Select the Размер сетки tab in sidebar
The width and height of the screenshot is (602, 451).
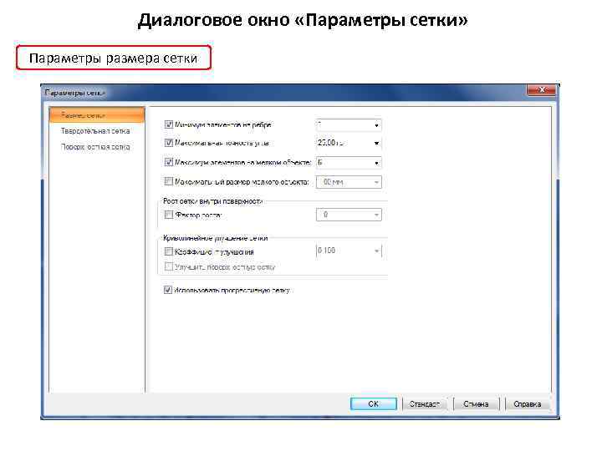97,115
